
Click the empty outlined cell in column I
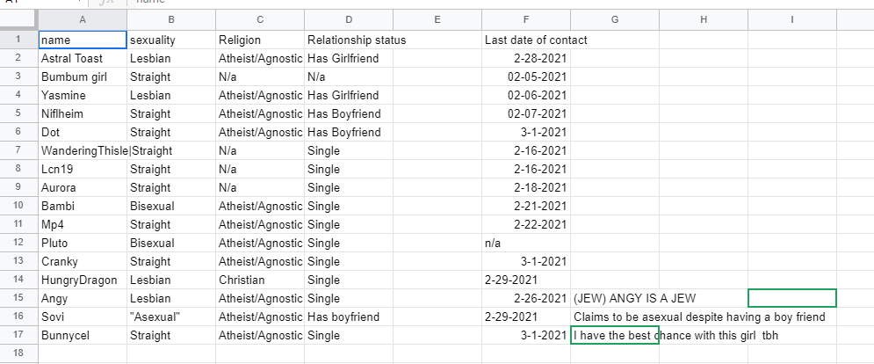tap(791, 298)
